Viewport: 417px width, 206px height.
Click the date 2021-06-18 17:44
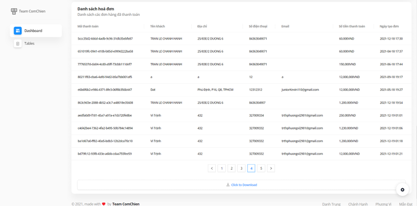click(391, 64)
